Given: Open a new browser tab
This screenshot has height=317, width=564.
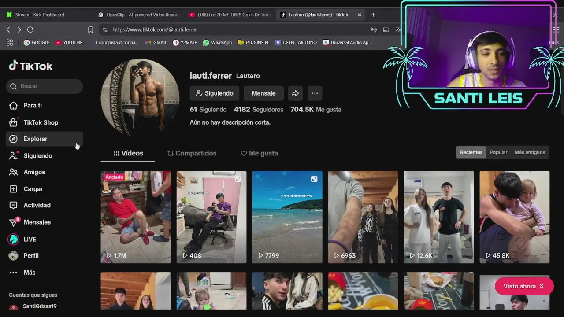Looking at the screenshot, I should [373, 15].
